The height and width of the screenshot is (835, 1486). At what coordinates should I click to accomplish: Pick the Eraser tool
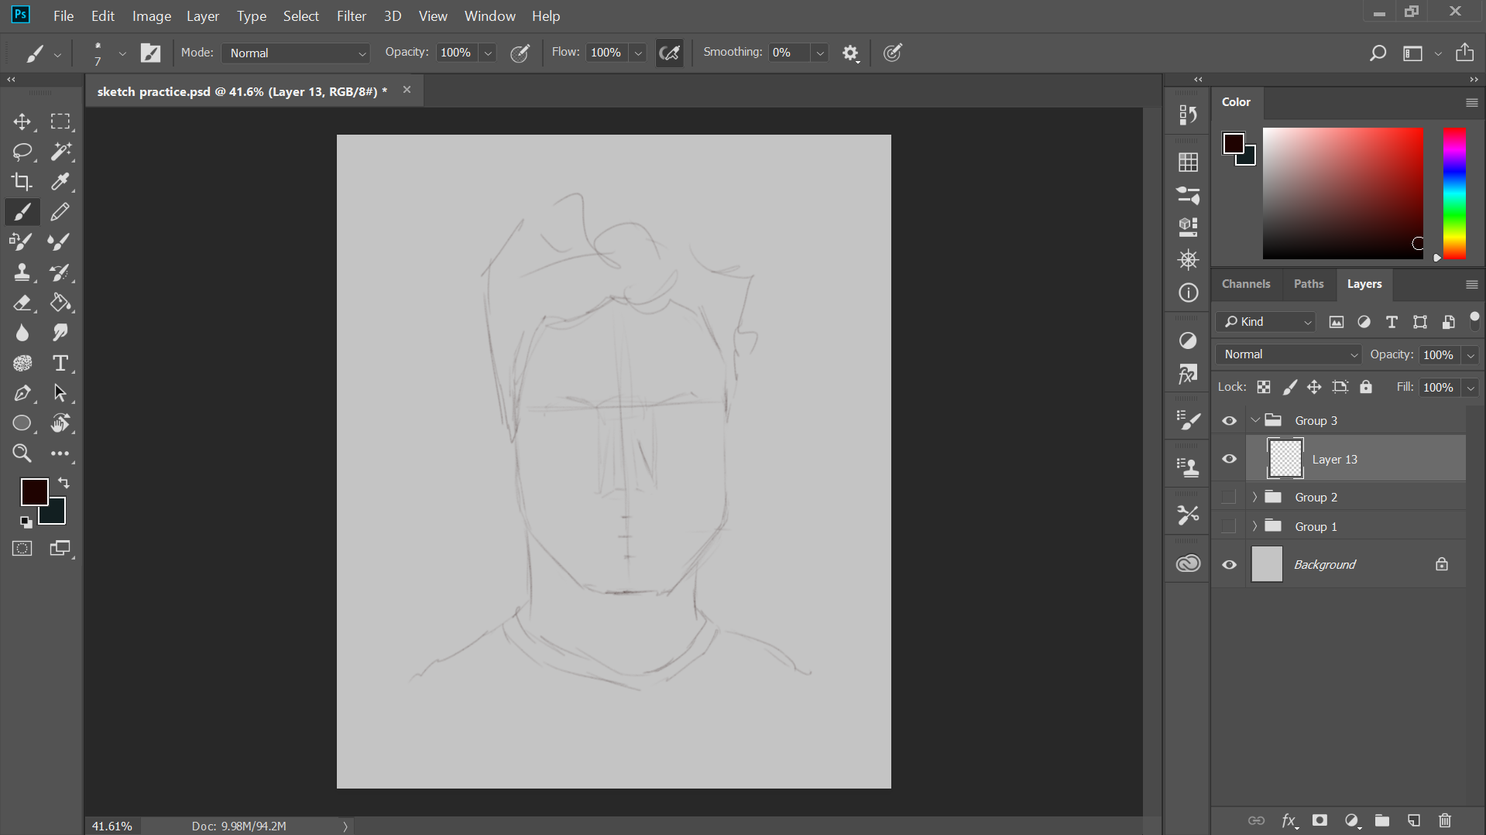tap(22, 303)
